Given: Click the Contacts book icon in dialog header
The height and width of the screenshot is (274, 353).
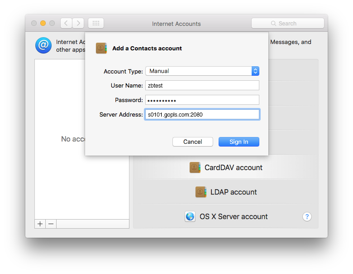Looking at the screenshot, I should click(101, 48).
